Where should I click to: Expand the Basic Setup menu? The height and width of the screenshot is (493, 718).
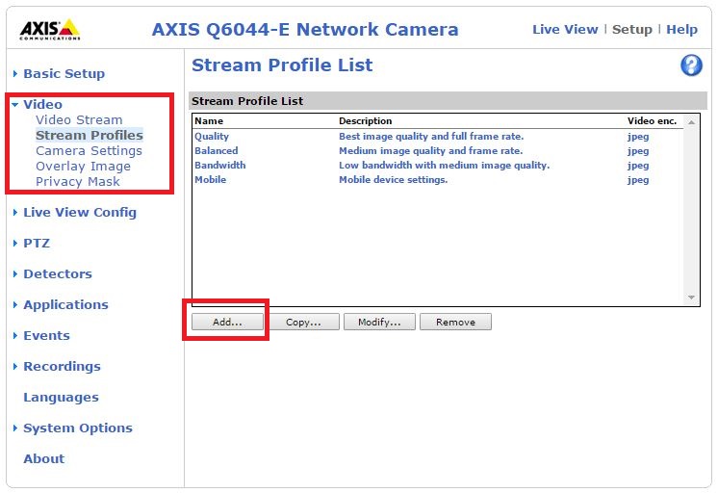click(x=64, y=73)
